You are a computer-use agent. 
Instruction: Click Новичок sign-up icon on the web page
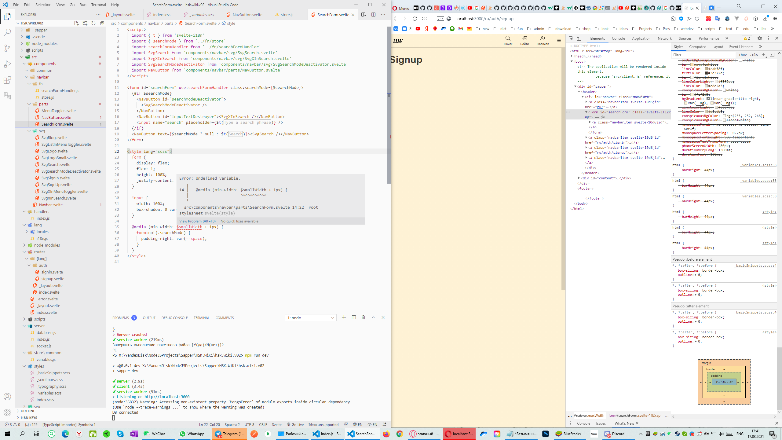[543, 40]
